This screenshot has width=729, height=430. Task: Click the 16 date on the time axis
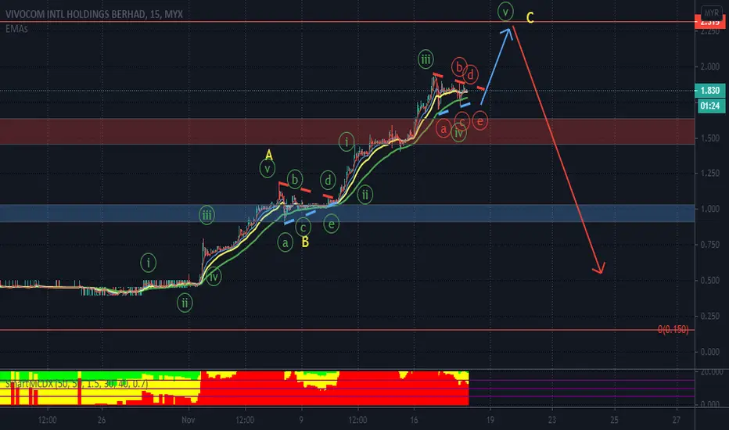point(414,420)
